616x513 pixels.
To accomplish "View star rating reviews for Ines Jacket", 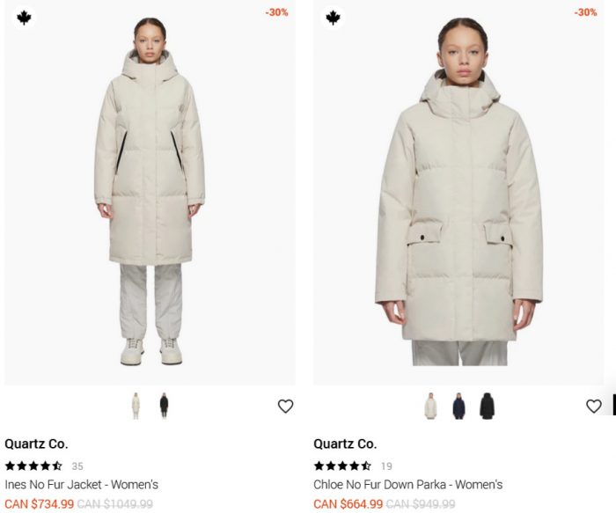I will (33, 465).
